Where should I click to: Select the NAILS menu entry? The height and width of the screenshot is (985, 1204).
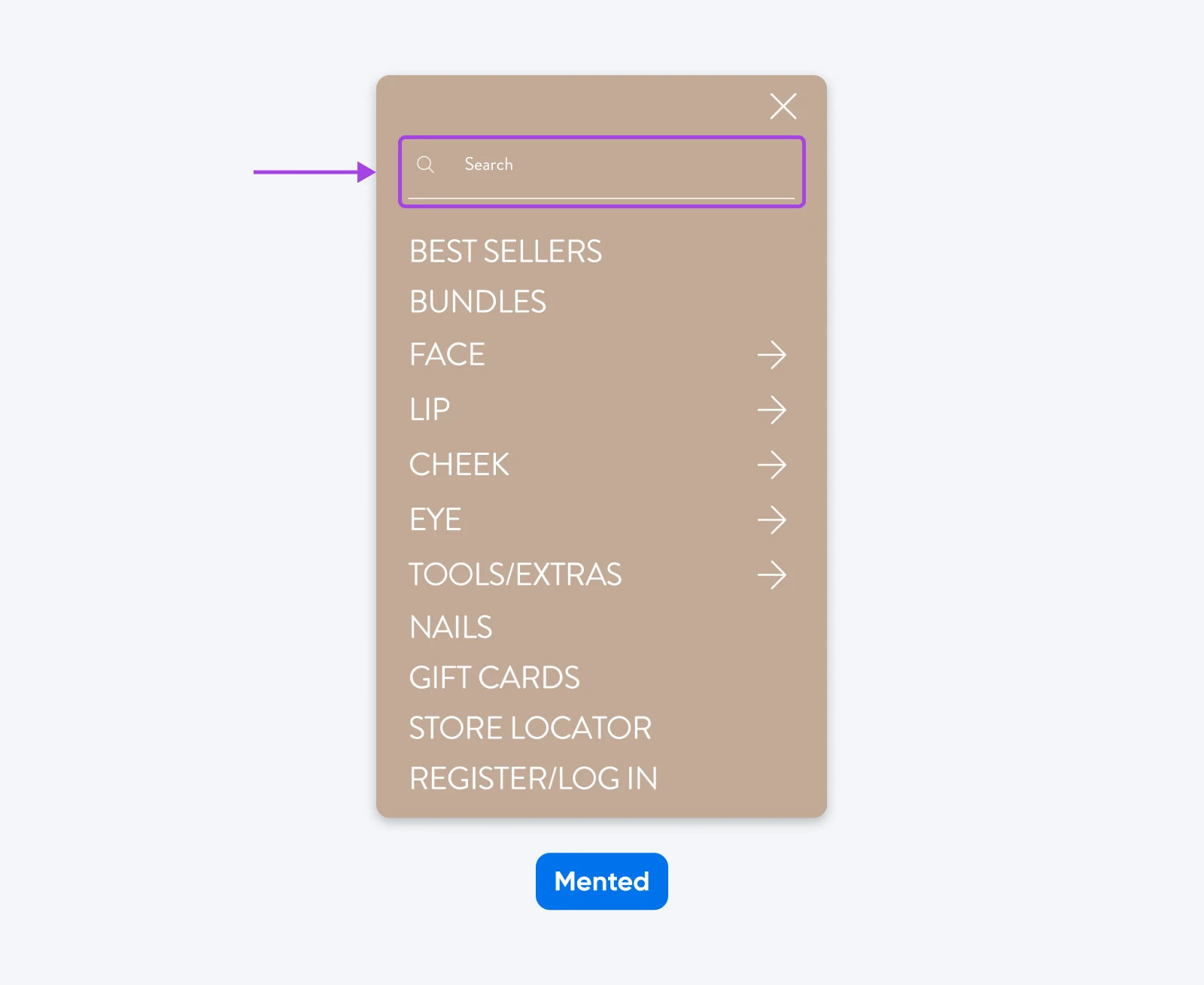[x=450, y=626]
